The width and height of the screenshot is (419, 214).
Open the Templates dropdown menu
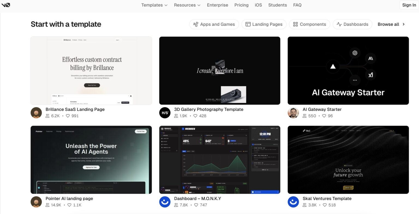pyautogui.click(x=154, y=5)
